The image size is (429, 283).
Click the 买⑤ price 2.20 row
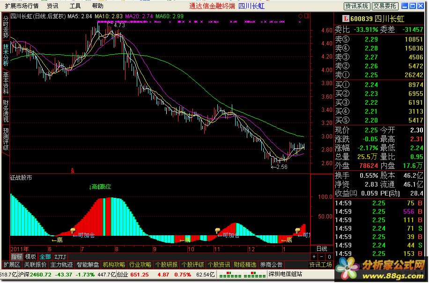pos(379,120)
